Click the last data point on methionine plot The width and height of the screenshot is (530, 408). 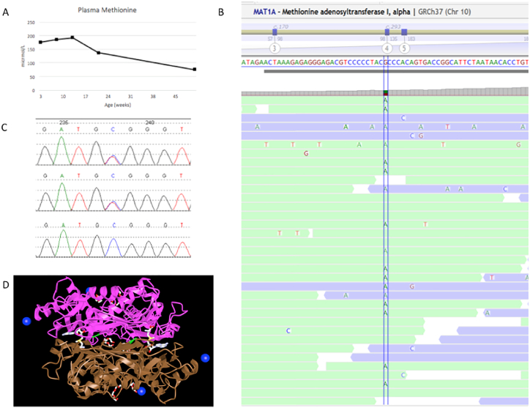pyautogui.click(x=195, y=70)
